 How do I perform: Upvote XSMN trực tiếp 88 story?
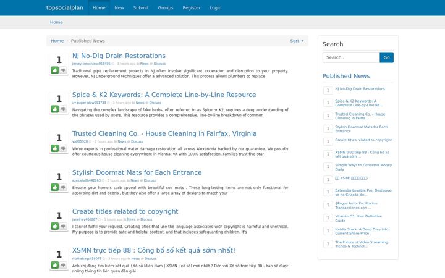coord(55,265)
